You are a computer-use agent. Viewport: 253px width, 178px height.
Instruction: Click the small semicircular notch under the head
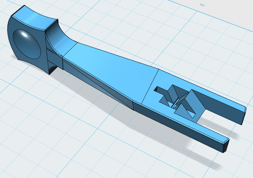52,69
